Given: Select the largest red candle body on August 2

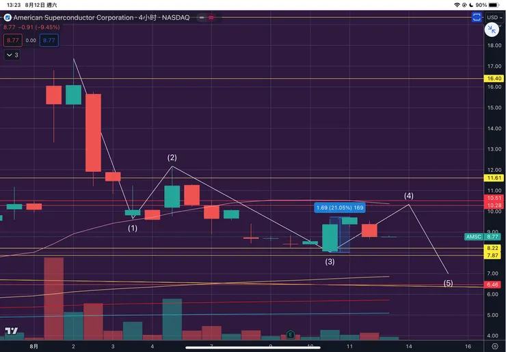Looking at the screenshot, I should pos(93,133).
